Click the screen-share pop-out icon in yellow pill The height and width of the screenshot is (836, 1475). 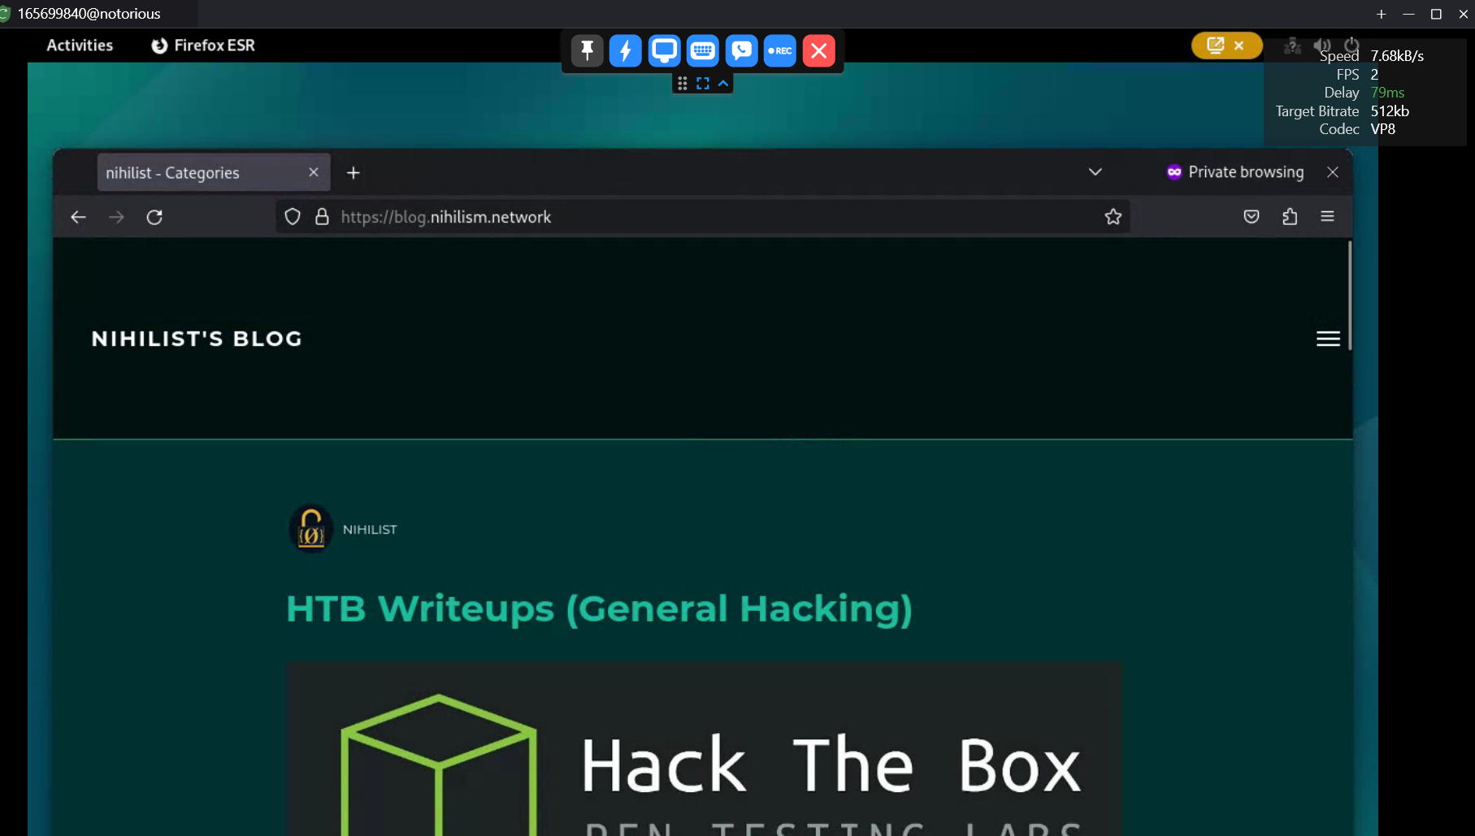click(x=1215, y=45)
